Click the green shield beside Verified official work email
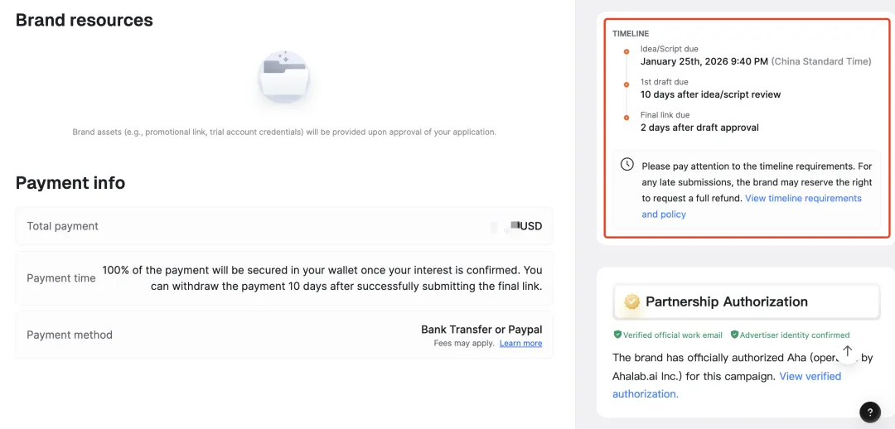 click(617, 335)
